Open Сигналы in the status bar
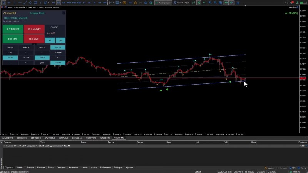This screenshot has height=173, width=308. 283,168
